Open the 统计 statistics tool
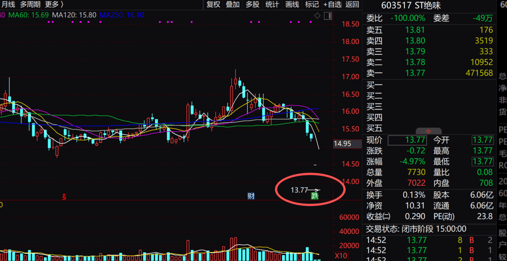 click(x=272, y=5)
